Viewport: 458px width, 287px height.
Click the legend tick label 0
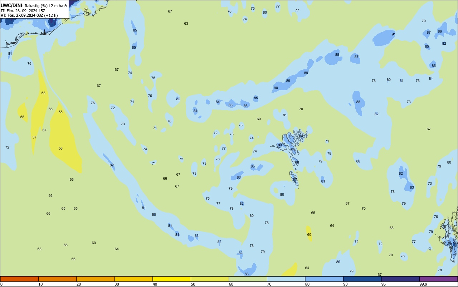[x=1, y=284]
